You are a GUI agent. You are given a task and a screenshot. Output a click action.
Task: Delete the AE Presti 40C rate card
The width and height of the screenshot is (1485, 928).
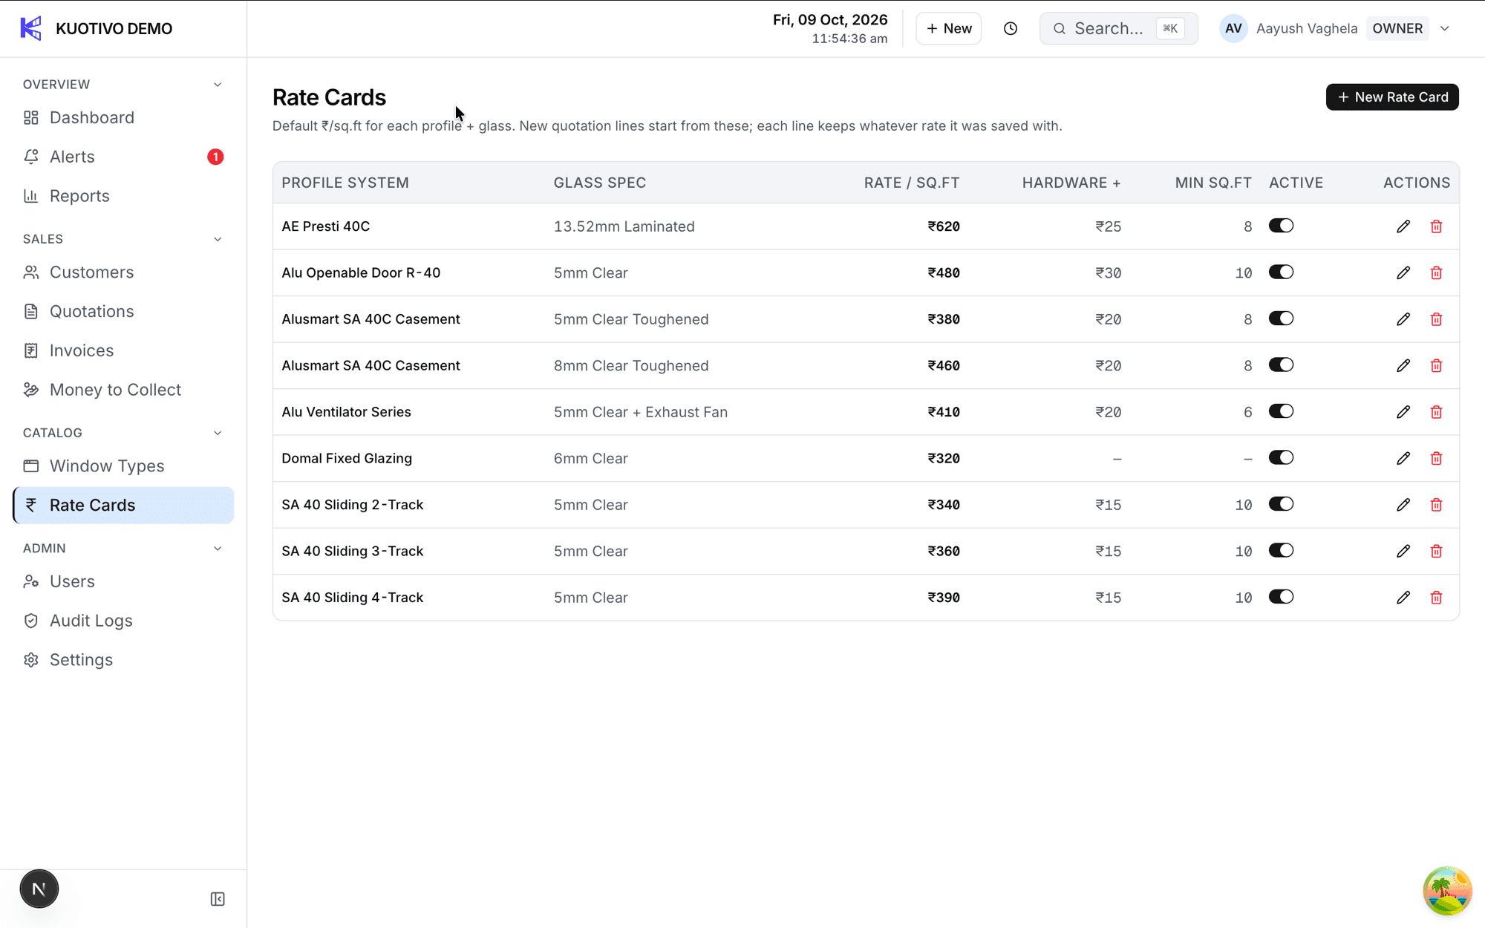[x=1436, y=226]
